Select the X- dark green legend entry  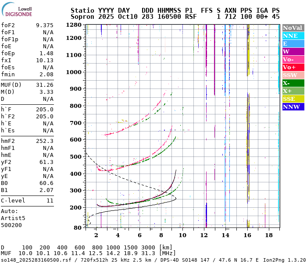293,83
